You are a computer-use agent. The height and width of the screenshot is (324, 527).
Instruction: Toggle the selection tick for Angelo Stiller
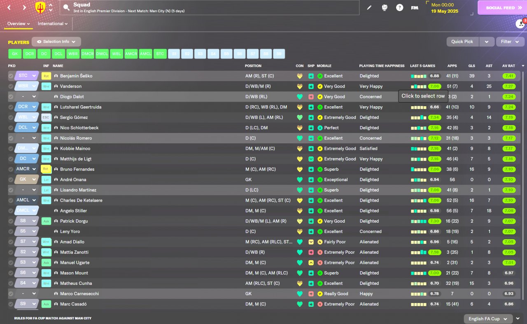(x=11, y=211)
